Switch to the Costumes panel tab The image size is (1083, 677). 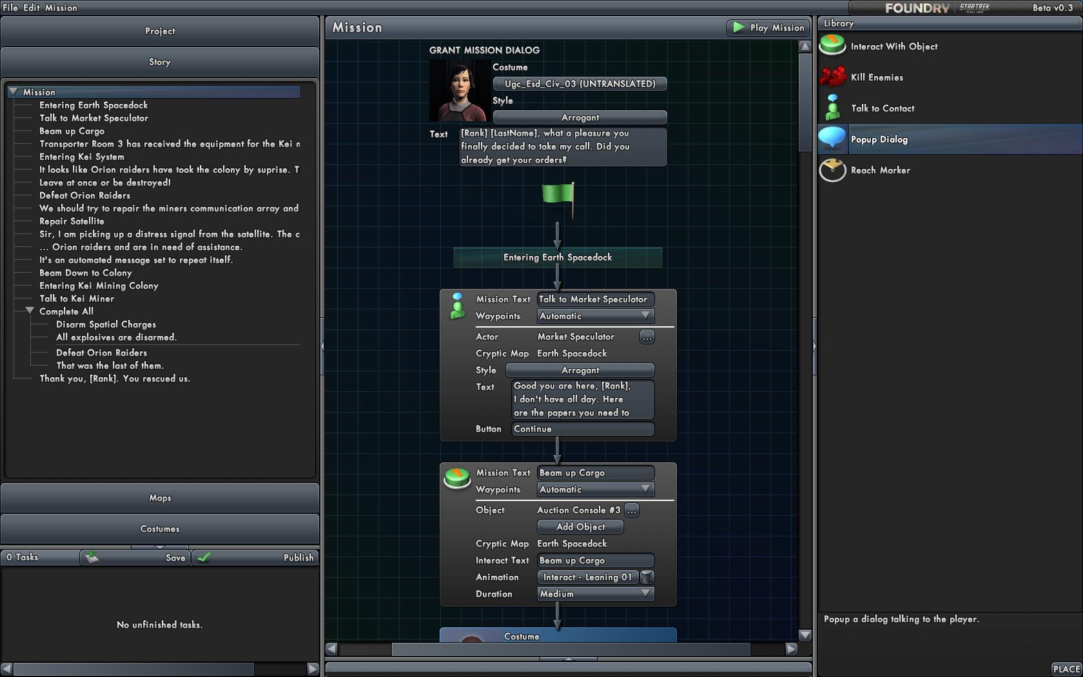point(160,529)
